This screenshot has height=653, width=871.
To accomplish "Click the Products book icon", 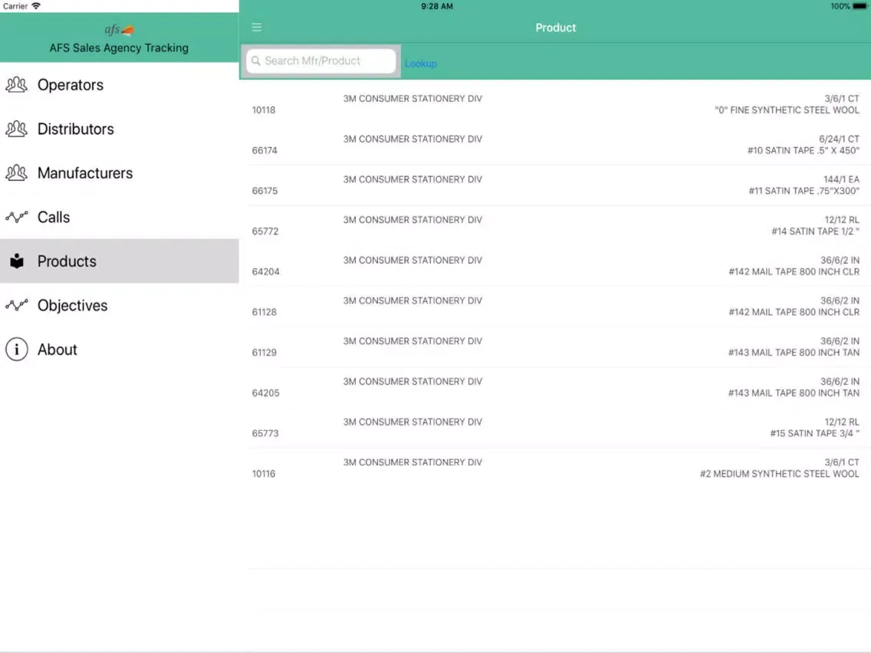I will (17, 261).
